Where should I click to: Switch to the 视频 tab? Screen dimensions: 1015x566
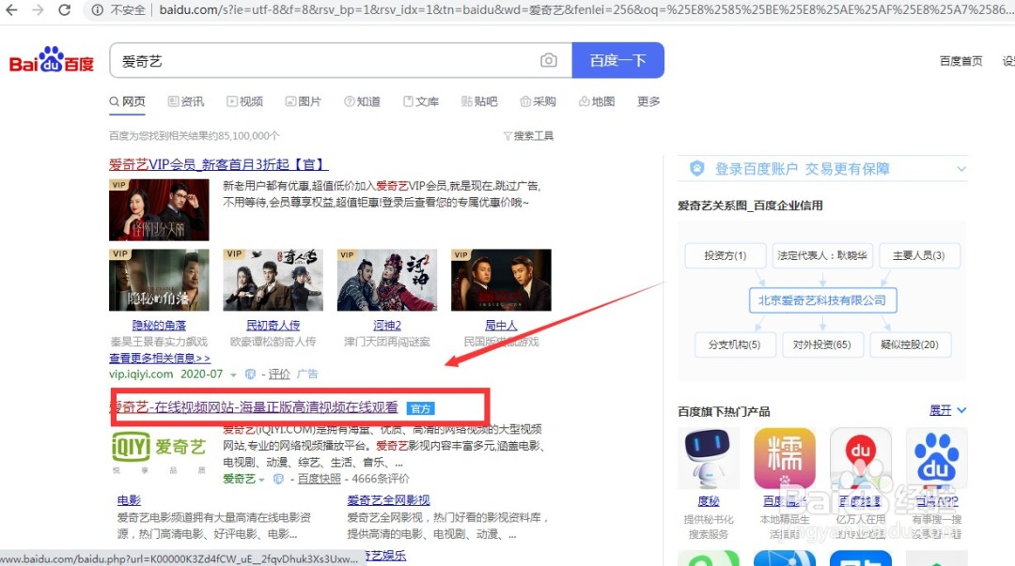click(244, 101)
